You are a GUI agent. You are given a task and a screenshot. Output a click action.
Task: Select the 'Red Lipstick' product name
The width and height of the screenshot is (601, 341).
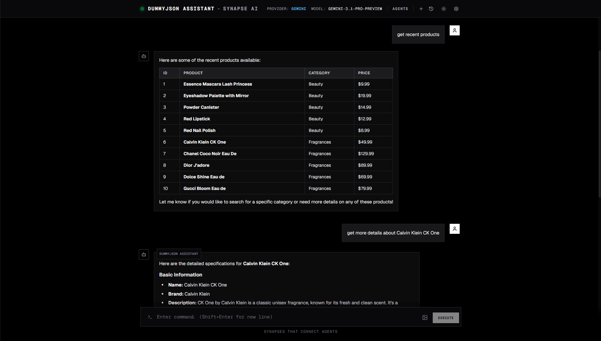(x=197, y=119)
